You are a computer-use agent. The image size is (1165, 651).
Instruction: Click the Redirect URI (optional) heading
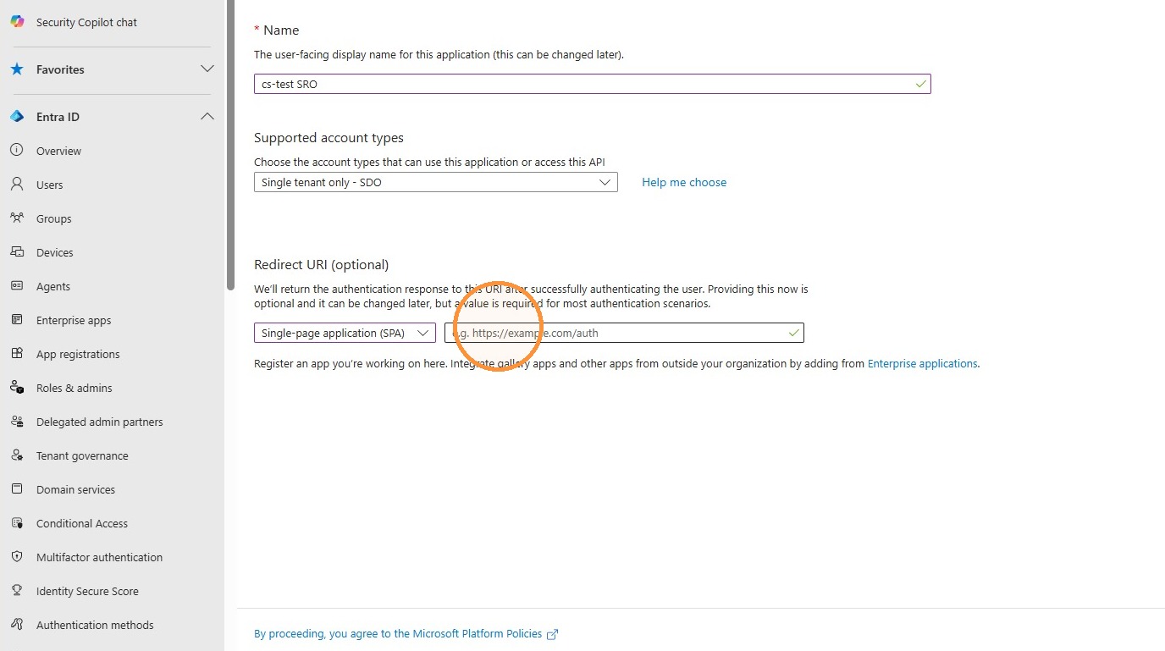[322, 264]
